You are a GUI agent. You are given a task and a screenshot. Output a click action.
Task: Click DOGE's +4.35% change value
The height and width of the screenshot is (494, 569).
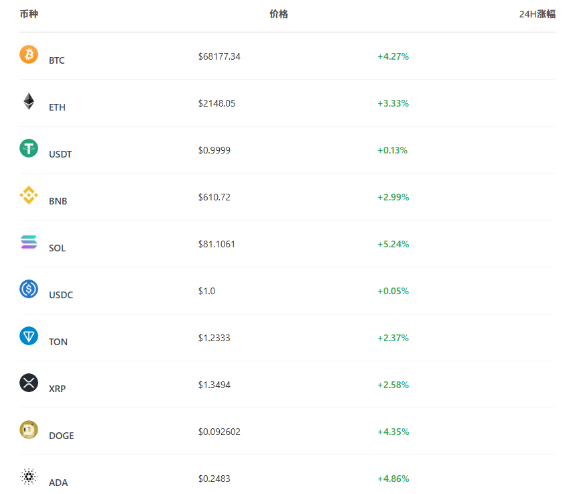click(393, 432)
